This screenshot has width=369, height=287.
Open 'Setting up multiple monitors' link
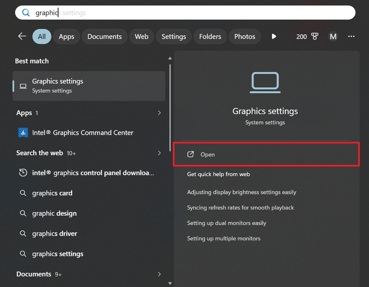pos(224,238)
